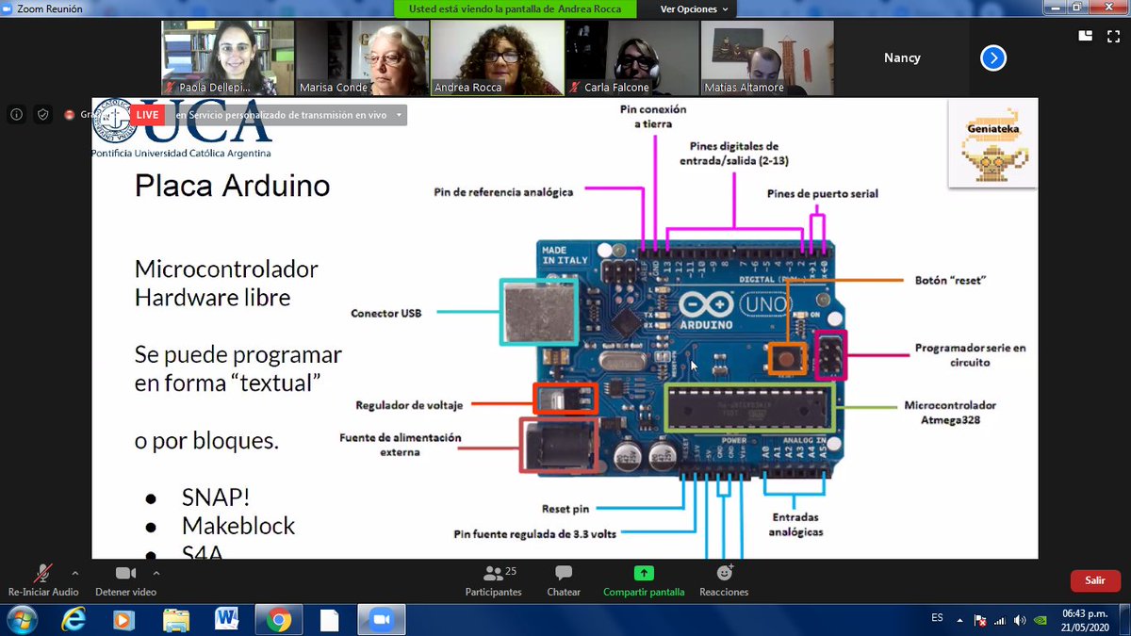This screenshot has height=636, width=1131.
Task: Select Matias Altamore video thumbnail
Action: (767, 58)
